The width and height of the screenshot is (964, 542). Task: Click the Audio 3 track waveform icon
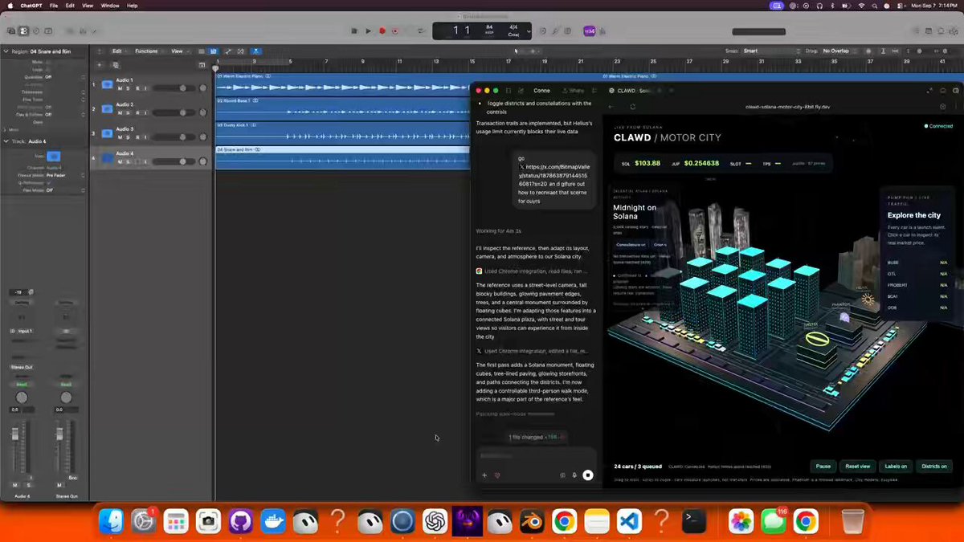coord(107,133)
